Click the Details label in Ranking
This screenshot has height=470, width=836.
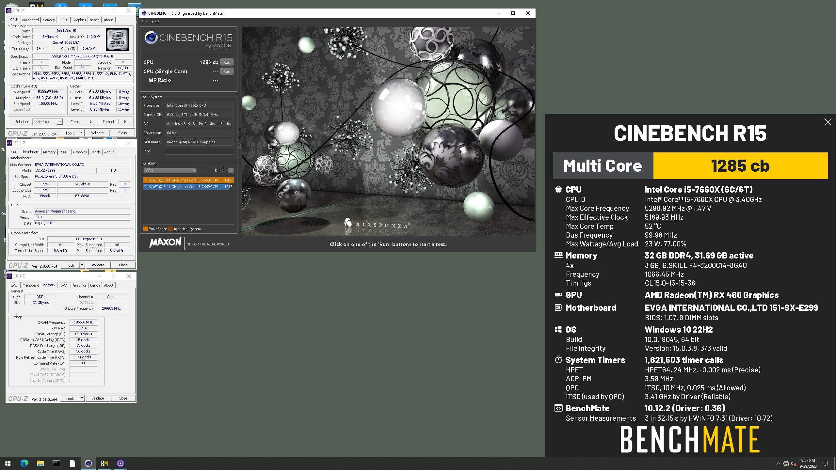[220, 171]
